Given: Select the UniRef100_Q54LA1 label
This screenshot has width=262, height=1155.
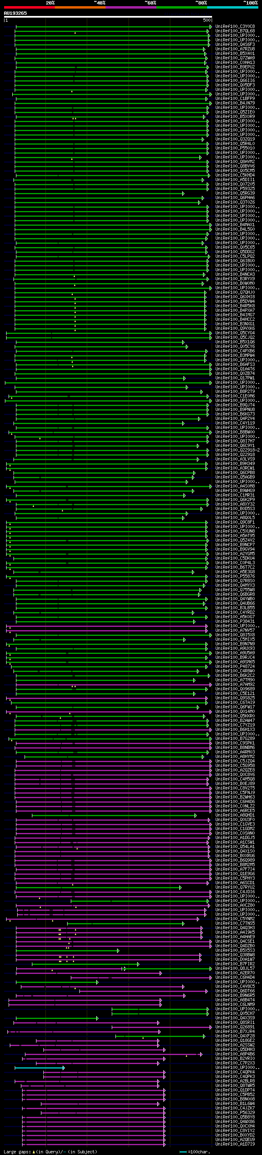Looking at the screenshot, I should pos(235,847).
